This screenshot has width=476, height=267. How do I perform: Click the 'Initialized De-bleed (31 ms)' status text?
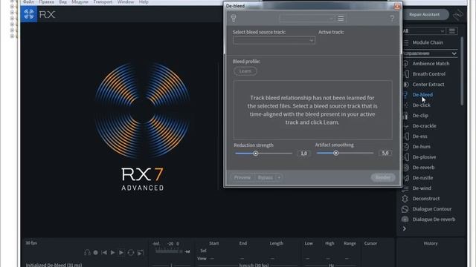tap(54, 265)
